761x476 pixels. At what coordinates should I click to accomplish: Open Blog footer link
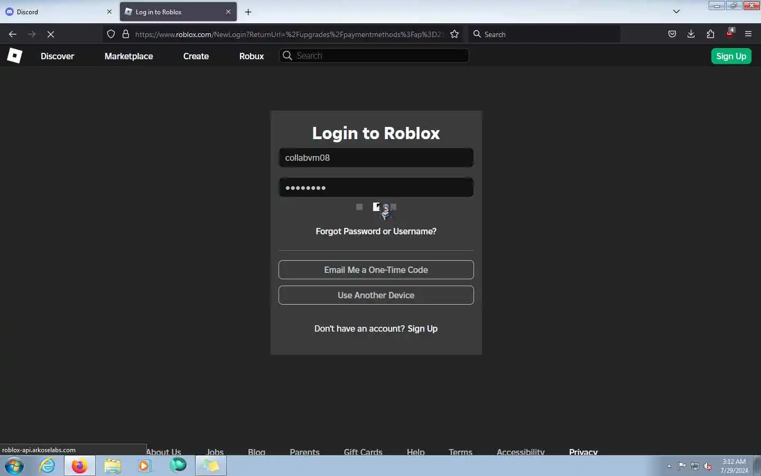(256, 451)
